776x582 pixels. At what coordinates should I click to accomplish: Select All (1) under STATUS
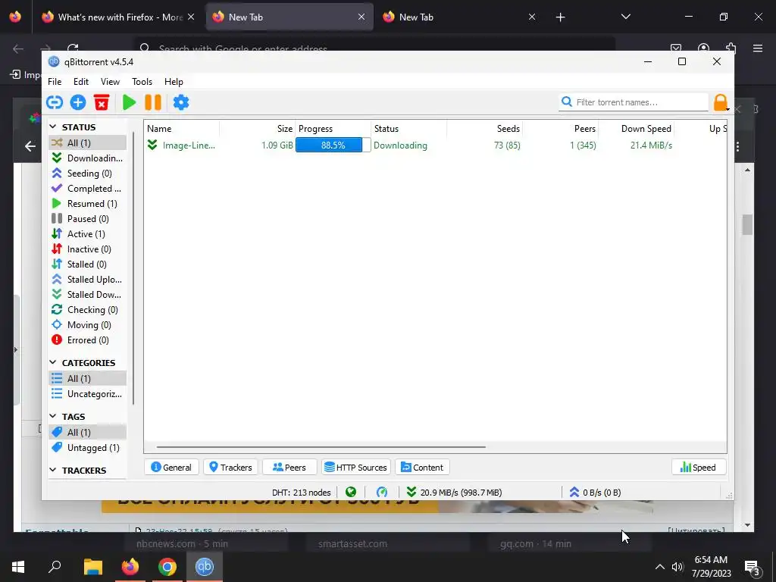tap(88, 142)
